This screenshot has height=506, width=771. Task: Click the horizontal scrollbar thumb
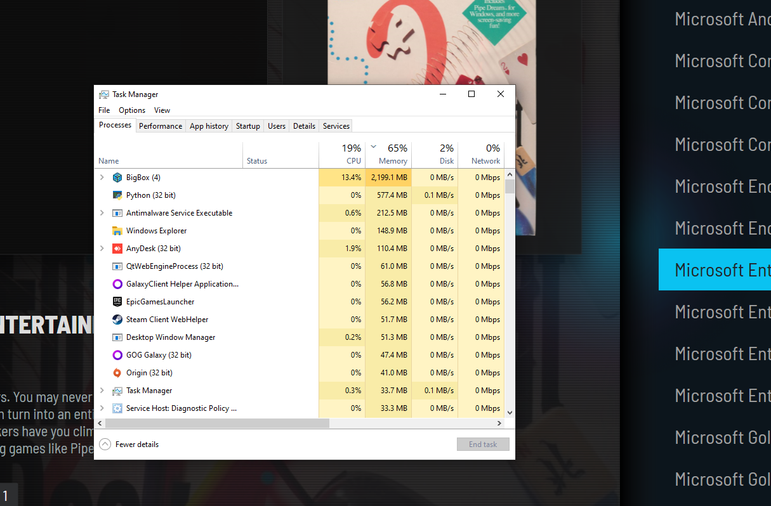click(217, 424)
